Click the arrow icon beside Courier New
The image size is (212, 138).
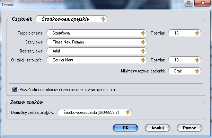click(143, 60)
